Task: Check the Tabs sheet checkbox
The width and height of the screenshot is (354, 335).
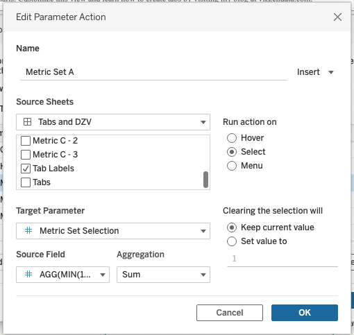Action: point(26,182)
